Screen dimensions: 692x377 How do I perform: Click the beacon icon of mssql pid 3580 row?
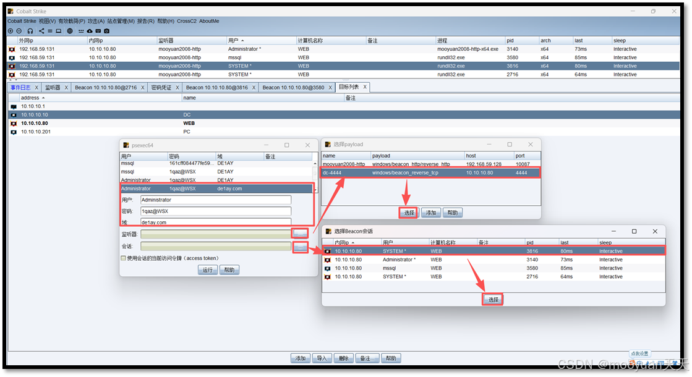click(12, 57)
